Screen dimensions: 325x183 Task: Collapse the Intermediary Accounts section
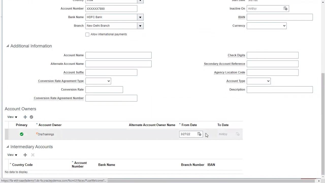click(8, 147)
